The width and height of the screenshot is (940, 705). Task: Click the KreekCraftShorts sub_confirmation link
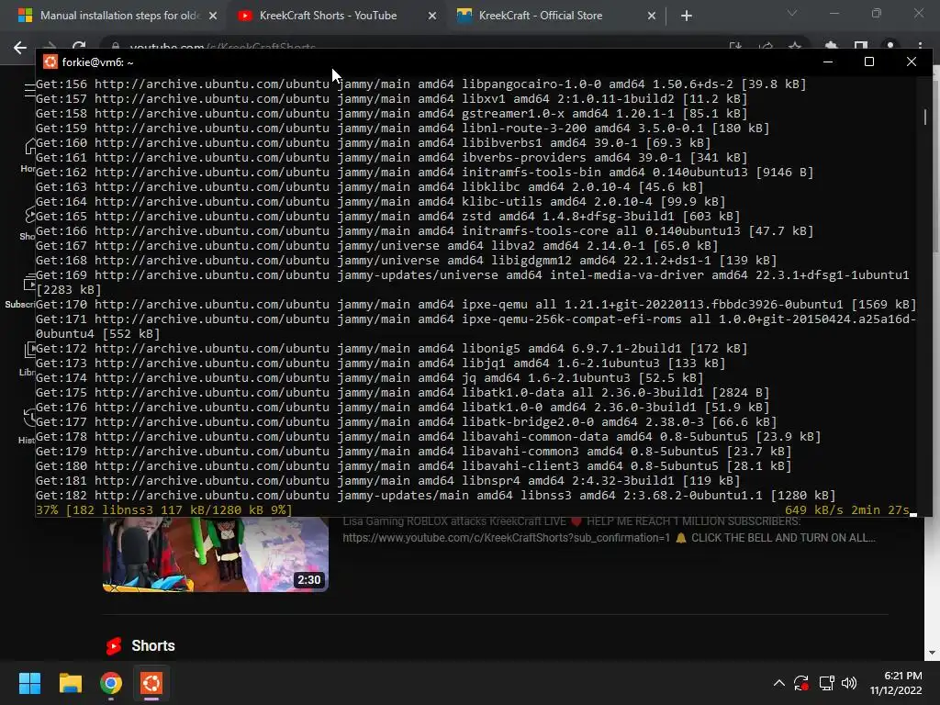506,538
